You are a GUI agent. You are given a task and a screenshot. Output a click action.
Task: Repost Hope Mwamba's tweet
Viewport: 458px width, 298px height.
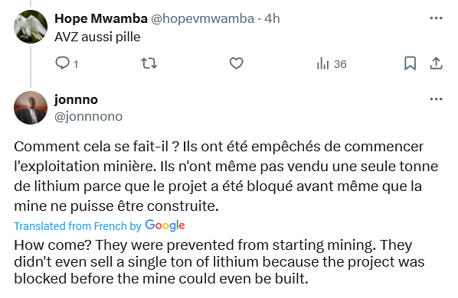149,63
